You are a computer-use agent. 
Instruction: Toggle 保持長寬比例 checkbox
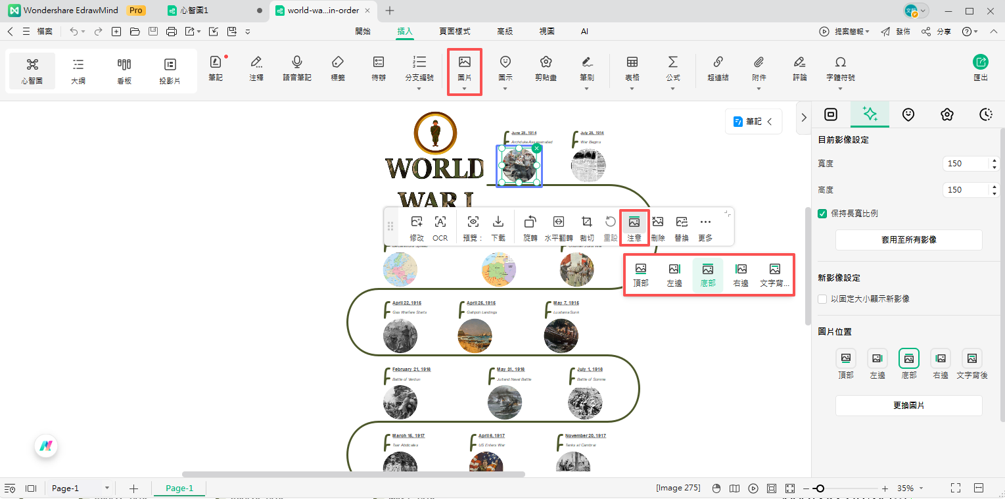click(822, 214)
